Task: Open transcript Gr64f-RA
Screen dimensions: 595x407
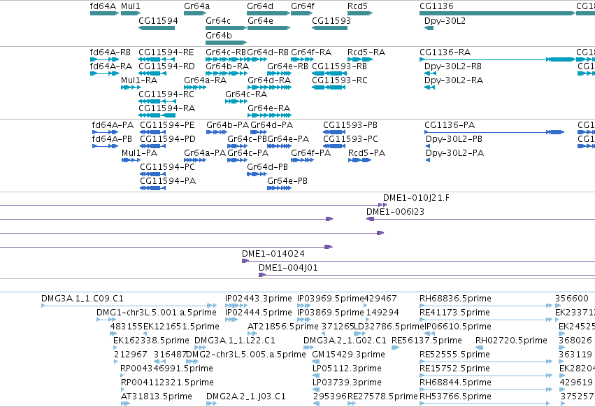Action: 311,52
